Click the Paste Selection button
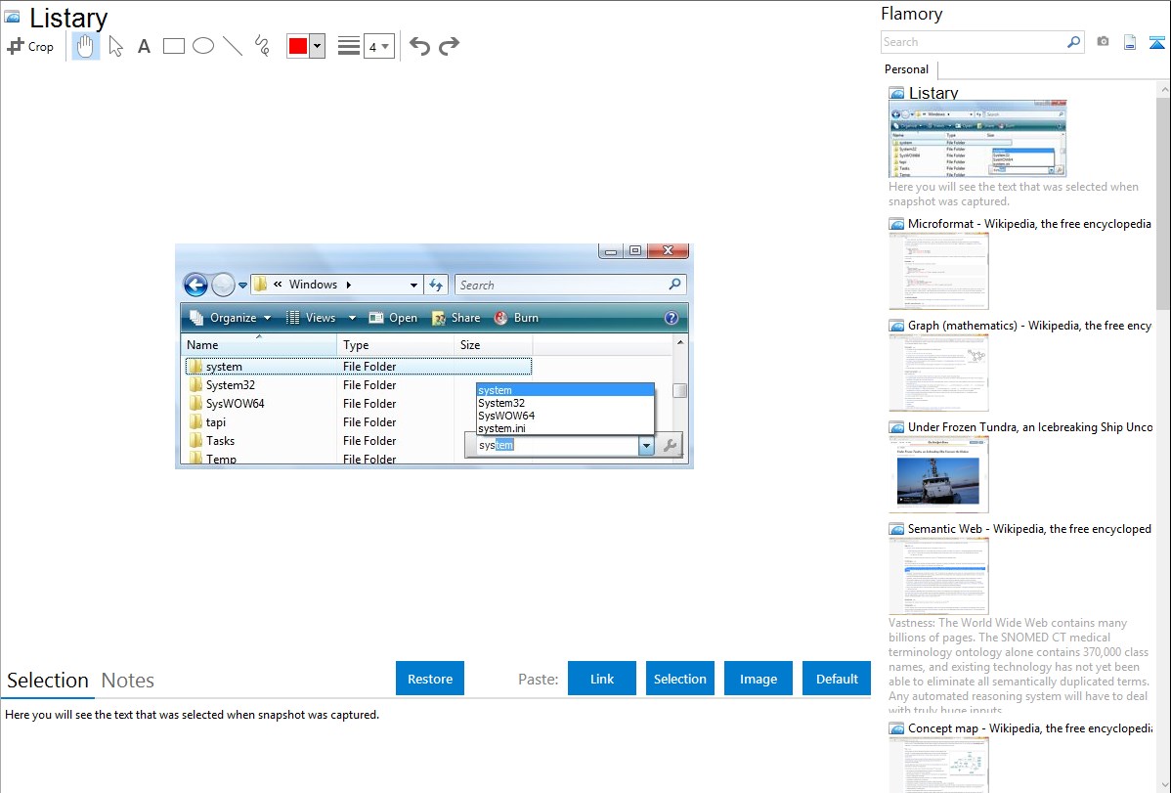Image resolution: width=1171 pixels, height=793 pixels. pyautogui.click(x=680, y=679)
